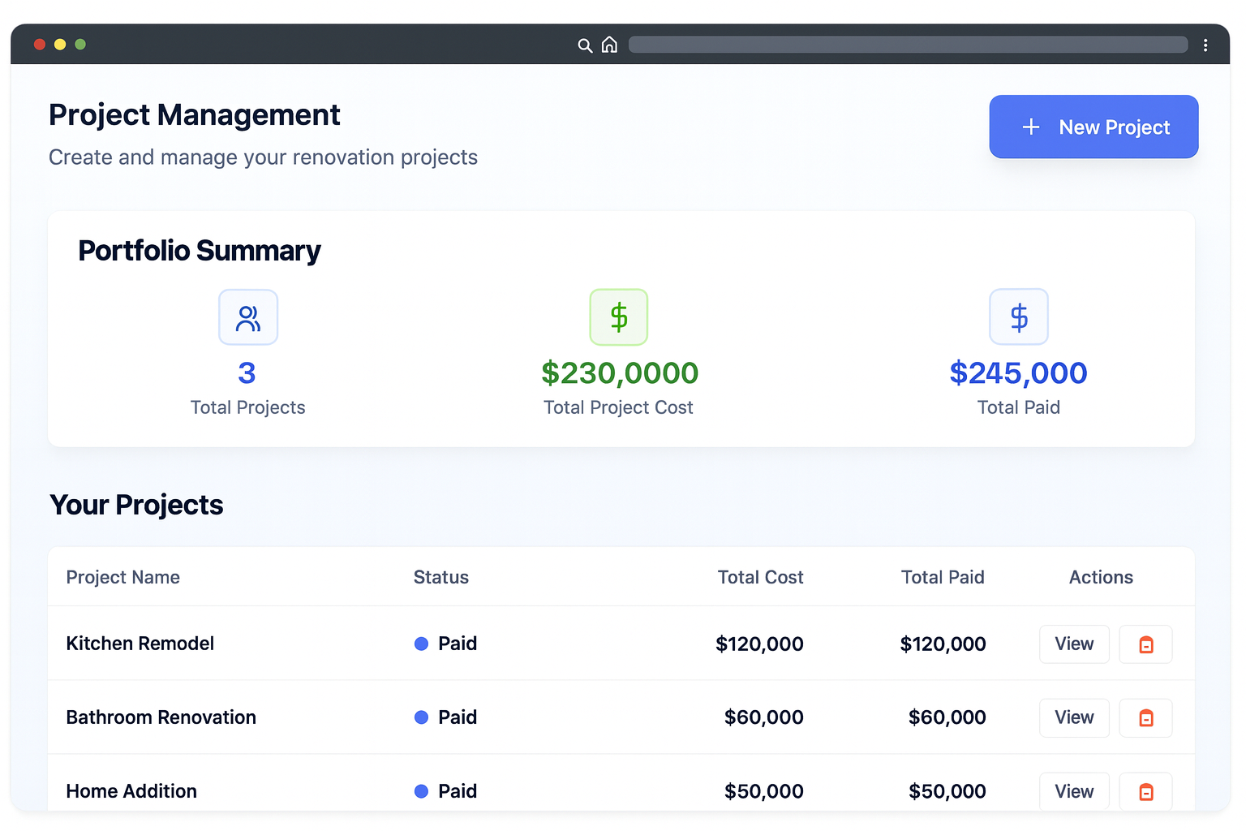Sort by the Total Cost column header
This screenshot has height=831, width=1246.
(759, 577)
